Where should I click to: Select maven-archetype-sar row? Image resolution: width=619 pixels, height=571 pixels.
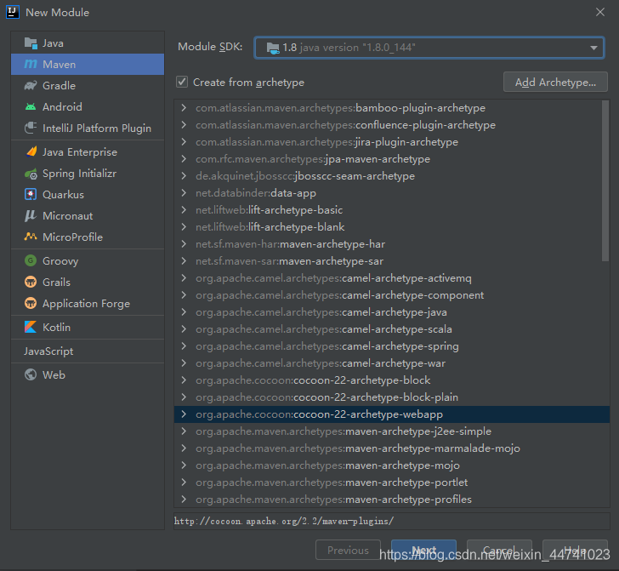coord(392,260)
